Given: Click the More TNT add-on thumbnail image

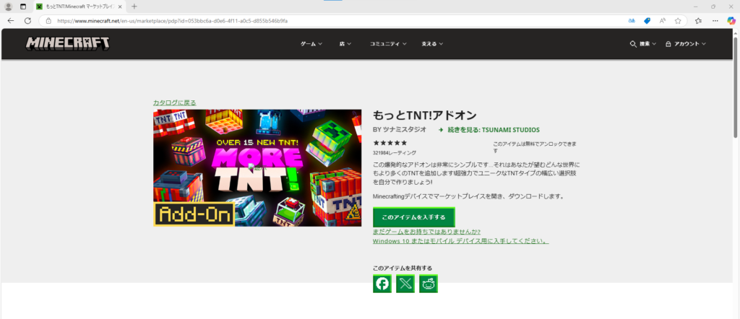Looking at the screenshot, I should 257,167.
